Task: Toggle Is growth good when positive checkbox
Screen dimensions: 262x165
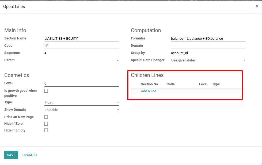Action: click(x=46, y=91)
